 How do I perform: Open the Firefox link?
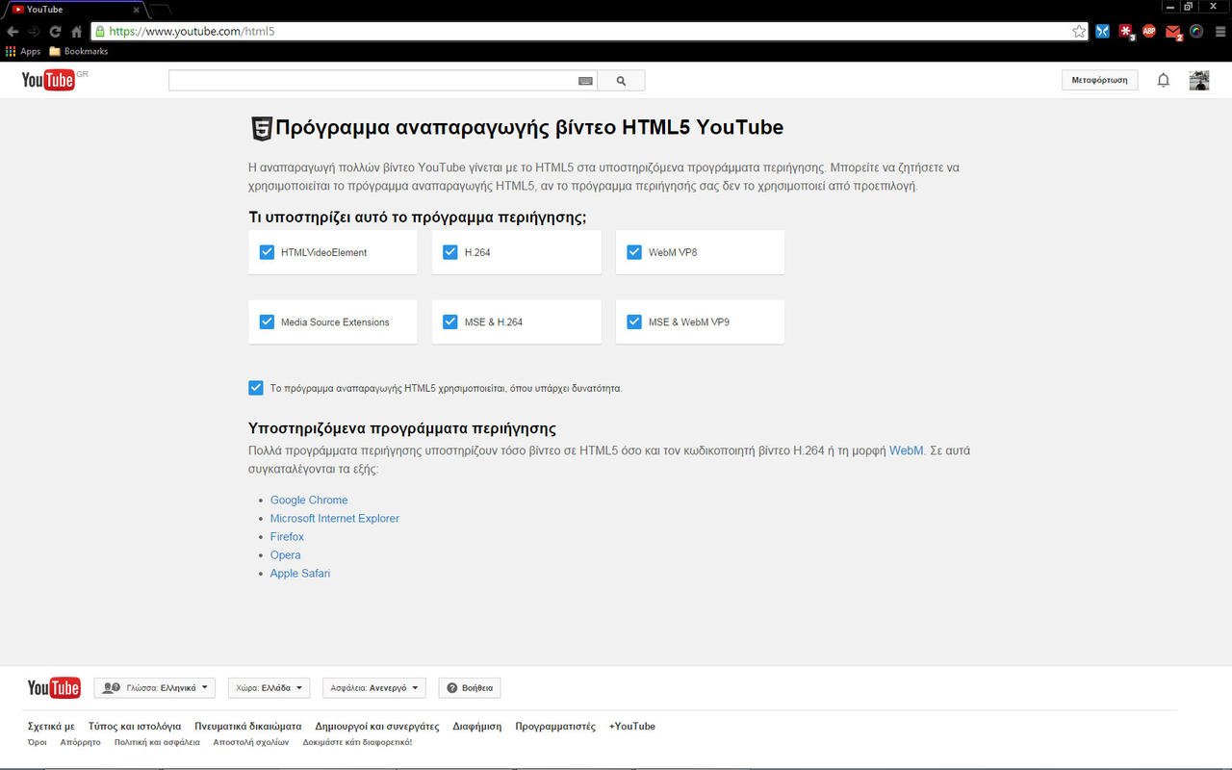[287, 536]
